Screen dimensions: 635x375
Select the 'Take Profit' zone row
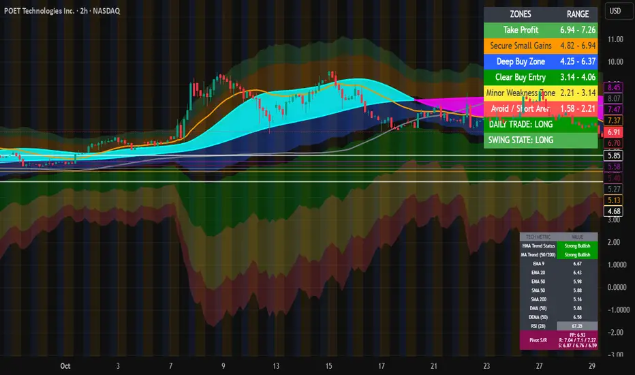coord(541,30)
